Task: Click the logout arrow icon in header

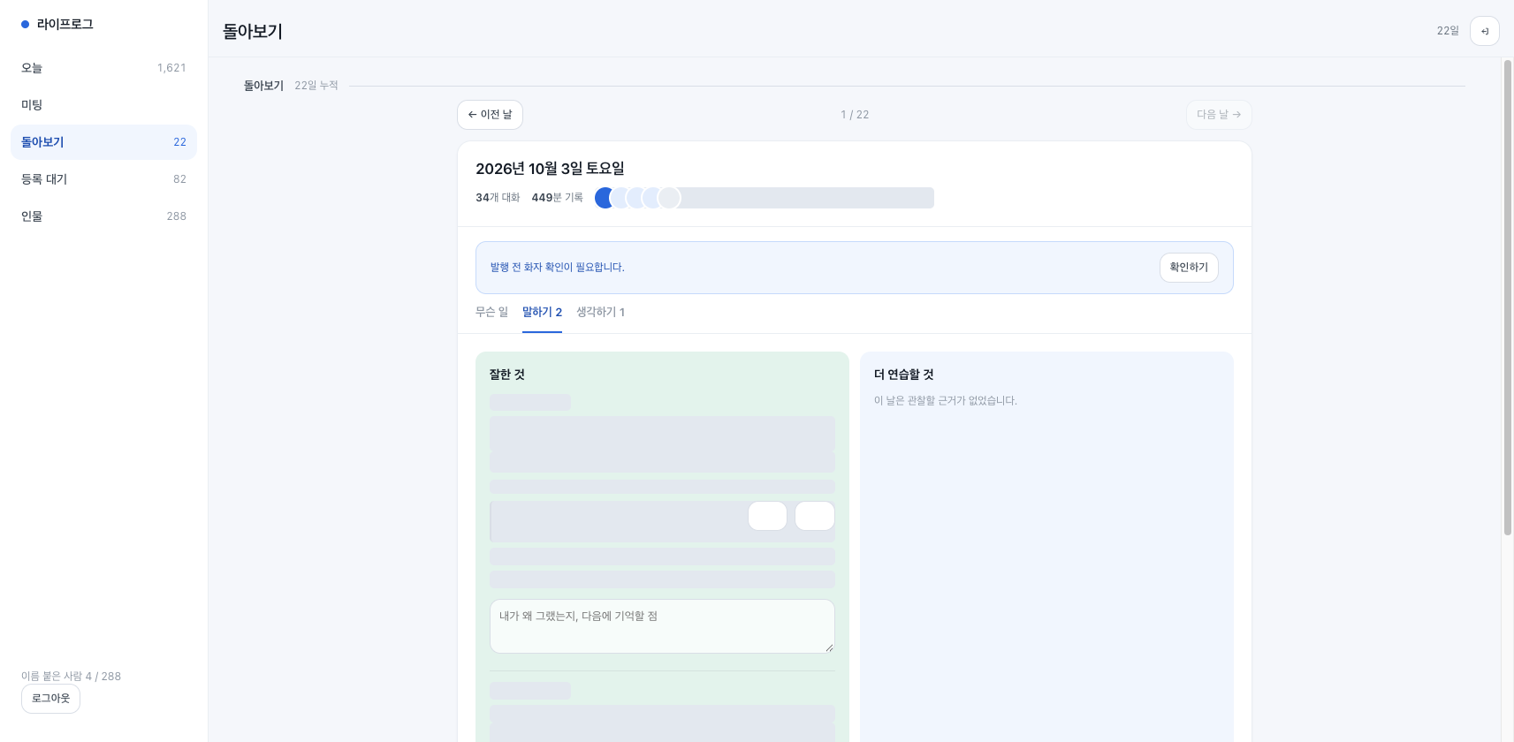Action: pos(1485,31)
